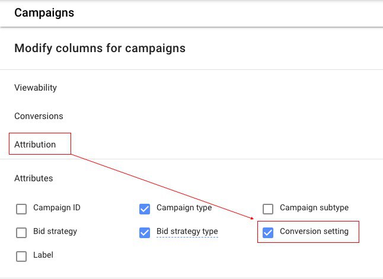Viewport: 383px width, 279px height.
Task: Disable the Bid strategy type checkbox
Action: click(x=145, y=232)
